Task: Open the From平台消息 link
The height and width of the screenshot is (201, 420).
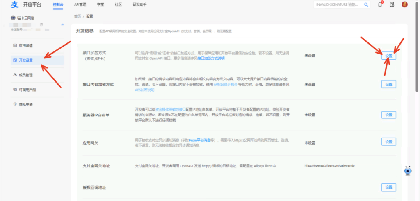Action: click(200, 140)
